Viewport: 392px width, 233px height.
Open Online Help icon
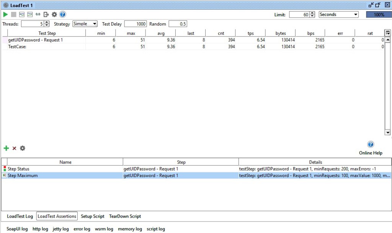371,144
